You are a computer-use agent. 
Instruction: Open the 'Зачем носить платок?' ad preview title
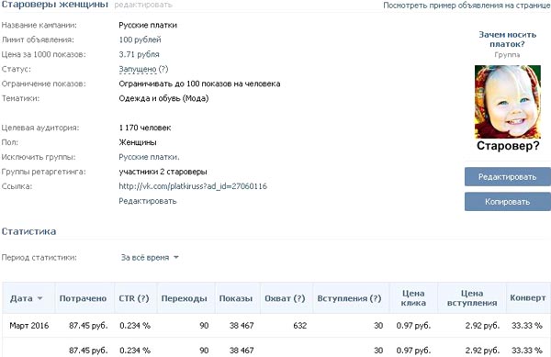pos(508,39)
